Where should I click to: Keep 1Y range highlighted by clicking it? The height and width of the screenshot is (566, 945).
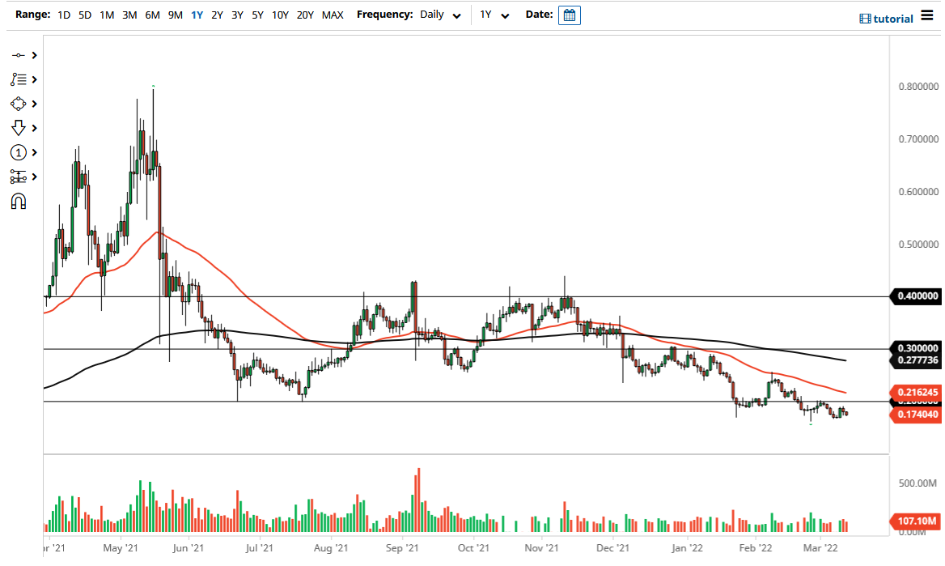pyautogui.click(x=197, y=15)
